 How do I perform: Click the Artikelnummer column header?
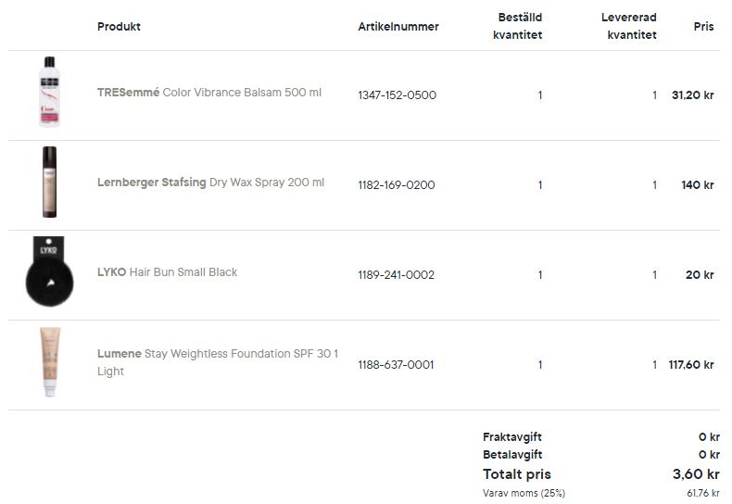pyautogui.click(x=398, y=27)
